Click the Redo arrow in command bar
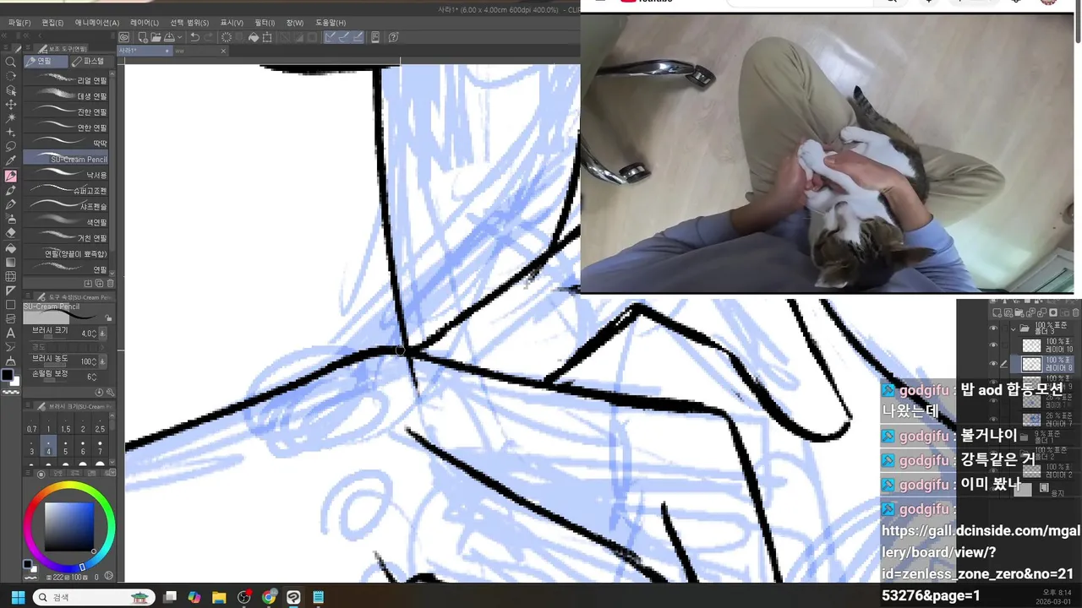This screenshot has height=608, width=1082. 208,37
